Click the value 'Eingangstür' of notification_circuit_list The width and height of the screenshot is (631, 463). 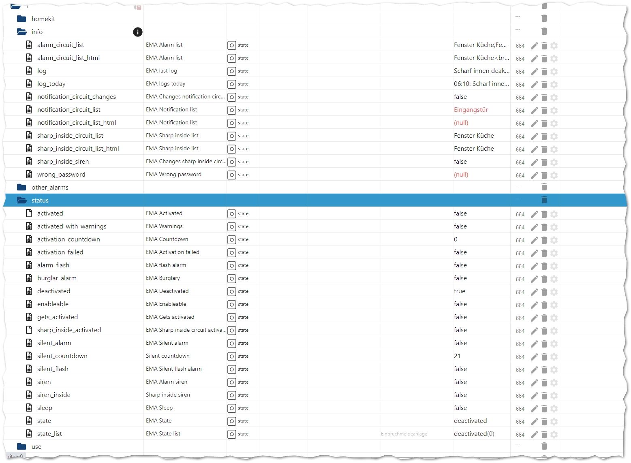pos(471,109)
